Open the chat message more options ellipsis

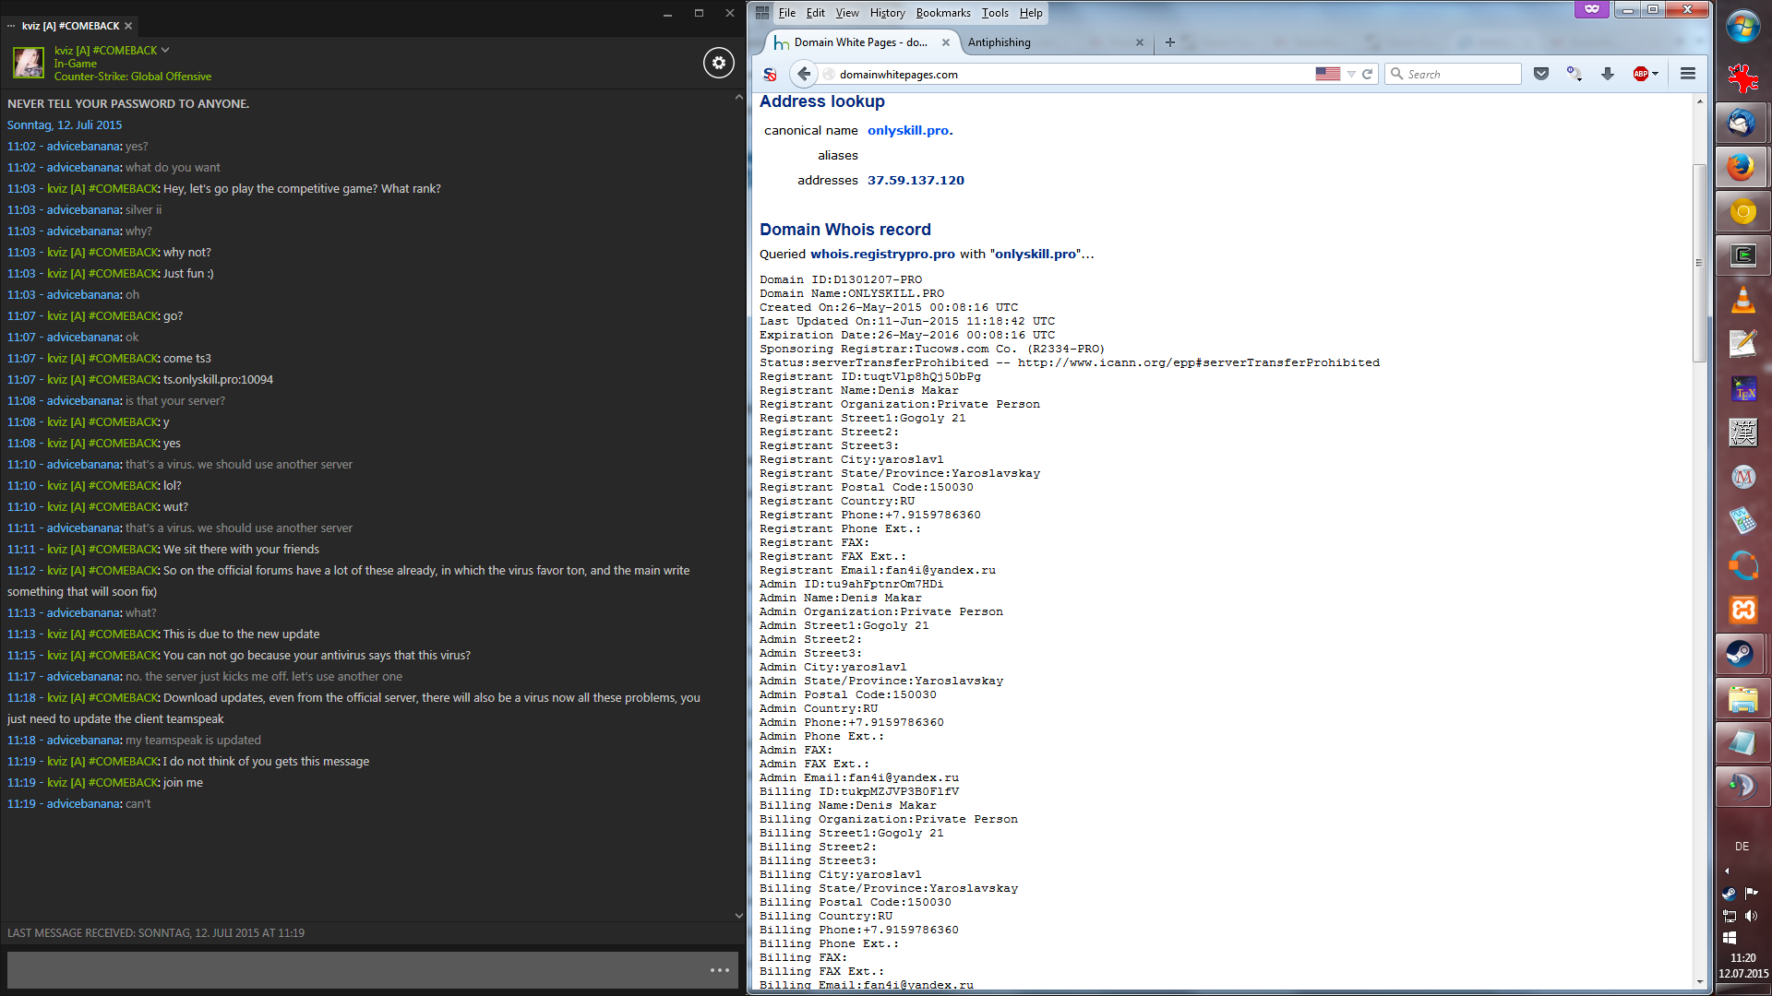[720, 970]
